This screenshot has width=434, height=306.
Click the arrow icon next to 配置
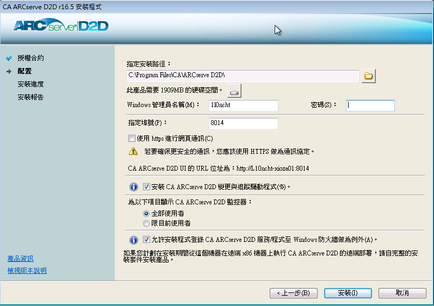(x=9, y=71)
